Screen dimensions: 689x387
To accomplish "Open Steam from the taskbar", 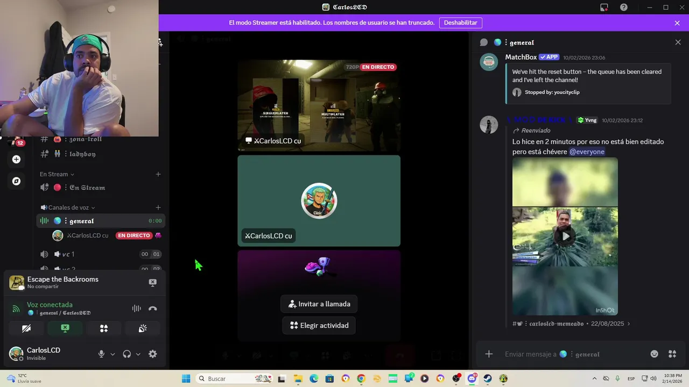I will (487, 378).
